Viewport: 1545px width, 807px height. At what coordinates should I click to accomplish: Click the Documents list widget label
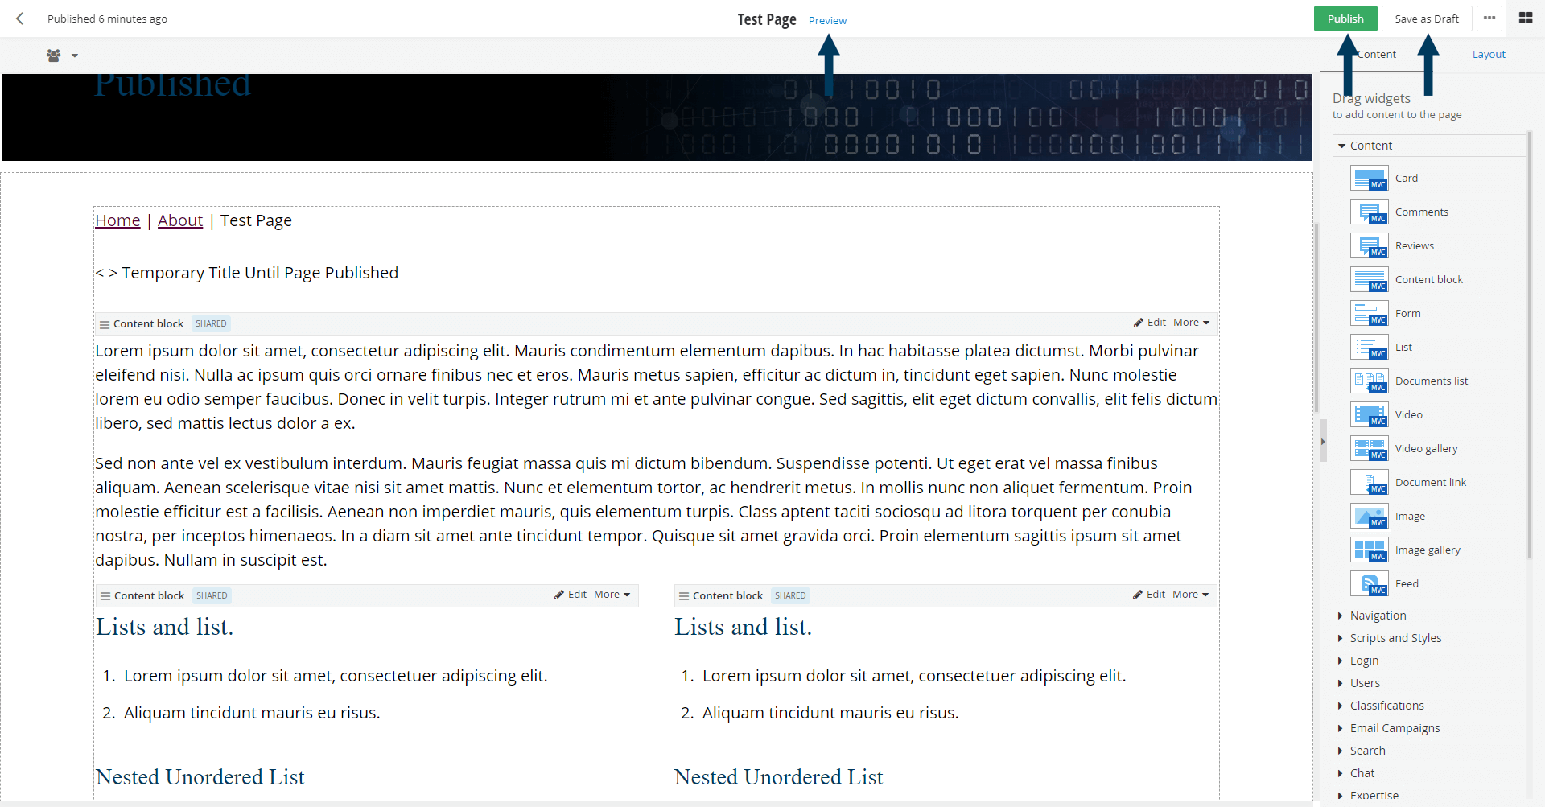point(1431,381)
